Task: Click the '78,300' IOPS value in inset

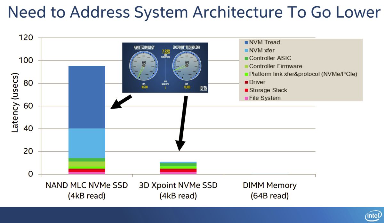Action: point(187,87)
